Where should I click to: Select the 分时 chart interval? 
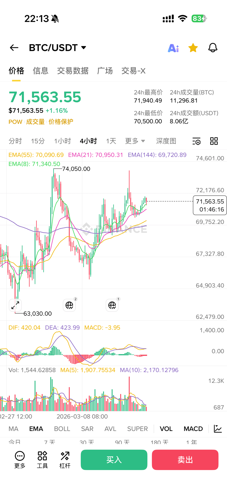(x=15, y=141)
